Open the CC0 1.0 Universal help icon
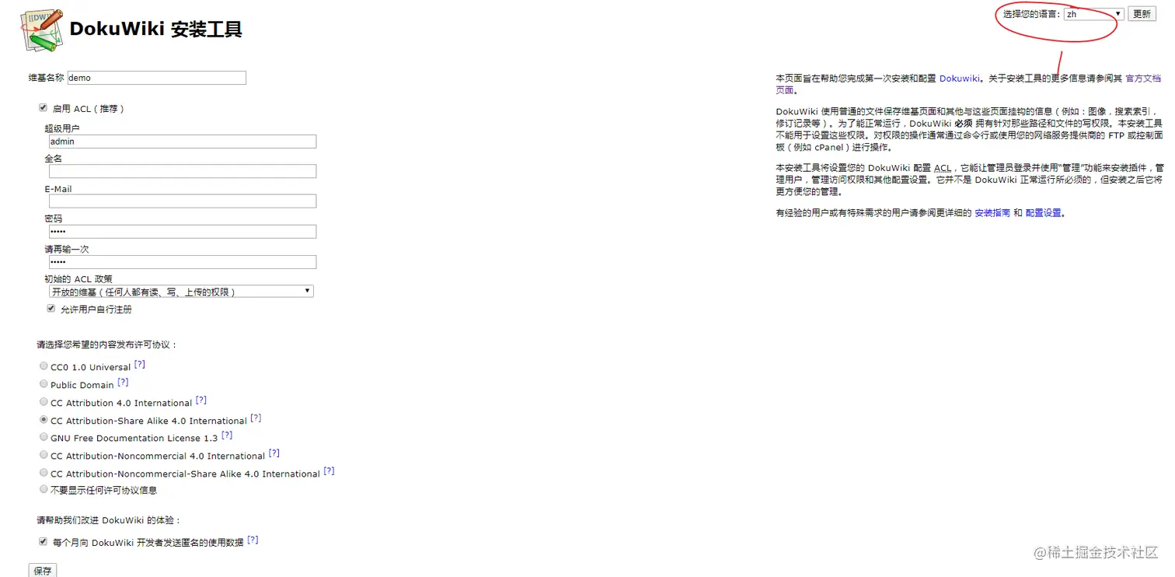 tap(140, 362)
